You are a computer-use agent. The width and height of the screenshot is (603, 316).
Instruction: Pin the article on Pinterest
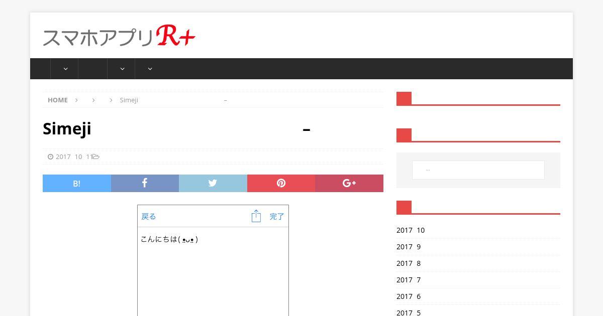click(281, 183)
